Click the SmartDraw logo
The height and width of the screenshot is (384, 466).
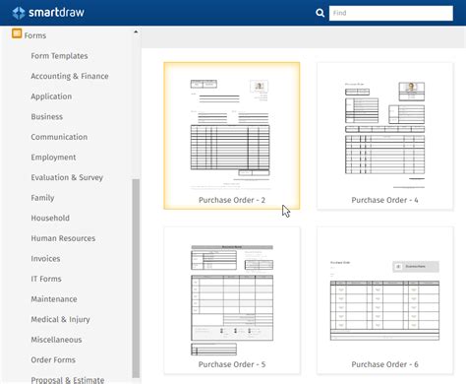(x=48, y=13)
